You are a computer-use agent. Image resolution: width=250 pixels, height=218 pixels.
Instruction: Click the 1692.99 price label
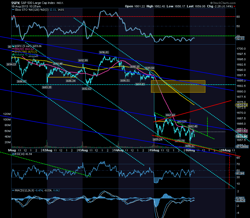click(83, 60)
